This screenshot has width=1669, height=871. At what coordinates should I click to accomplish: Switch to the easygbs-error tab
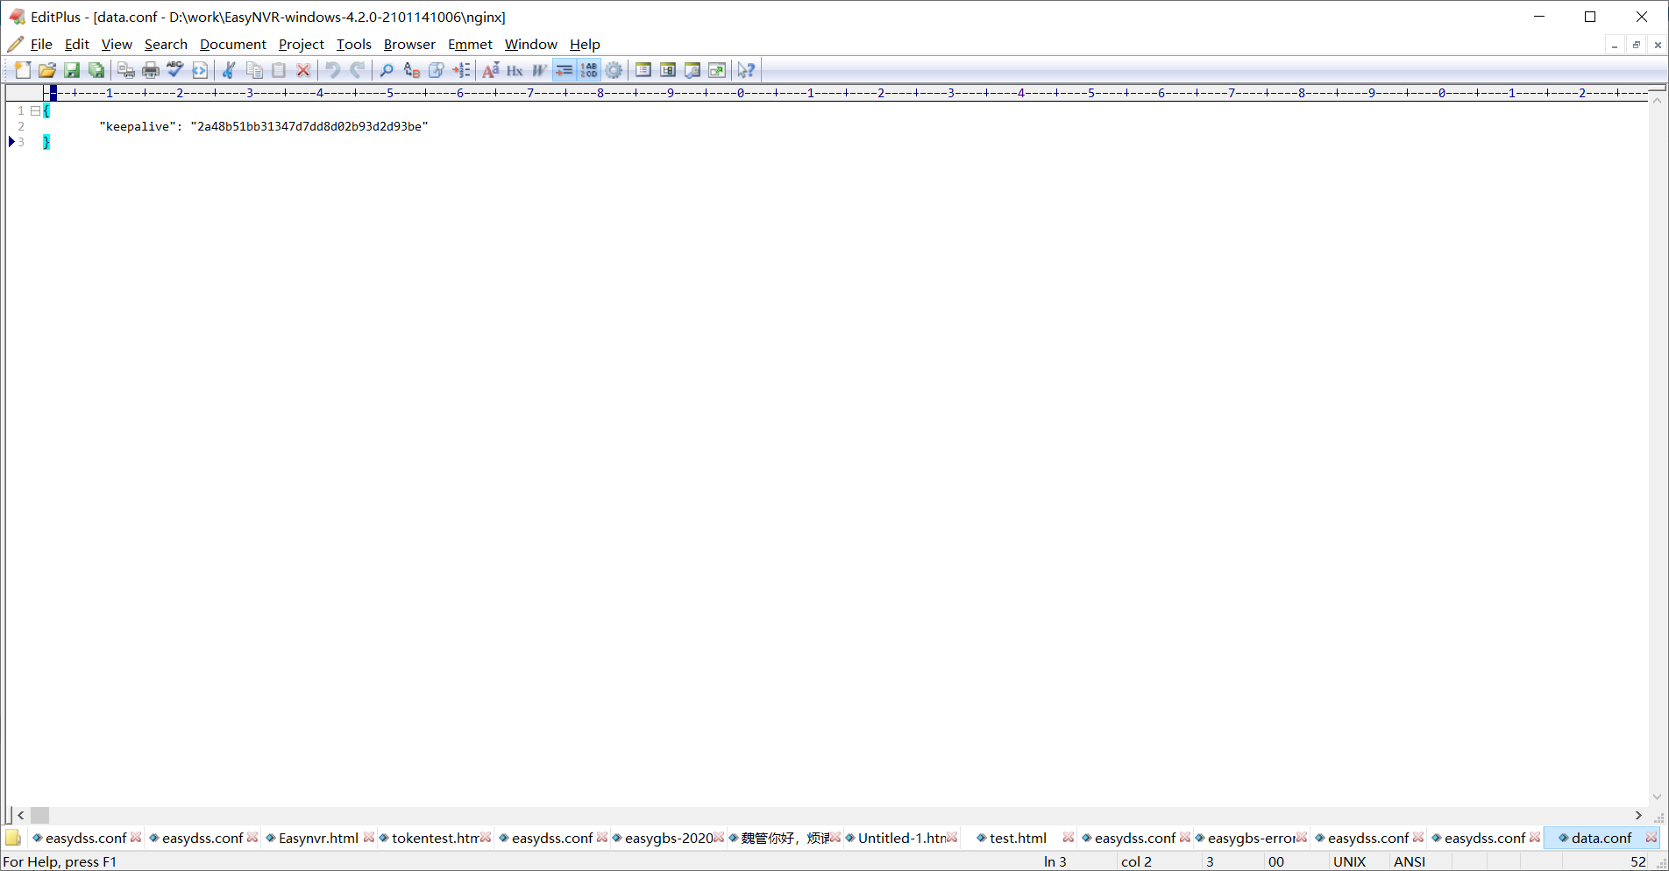click(1251, 838)
